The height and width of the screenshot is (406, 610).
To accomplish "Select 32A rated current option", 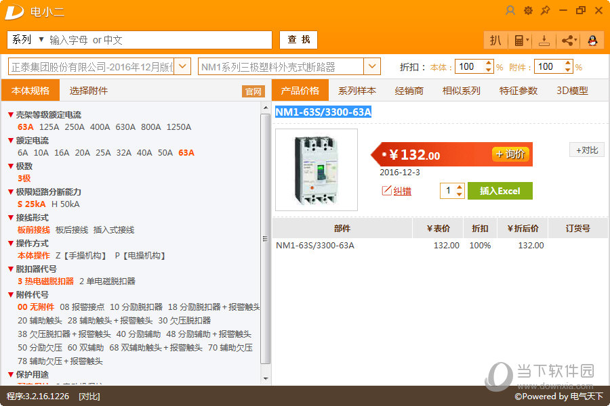I will coord(124,152).
